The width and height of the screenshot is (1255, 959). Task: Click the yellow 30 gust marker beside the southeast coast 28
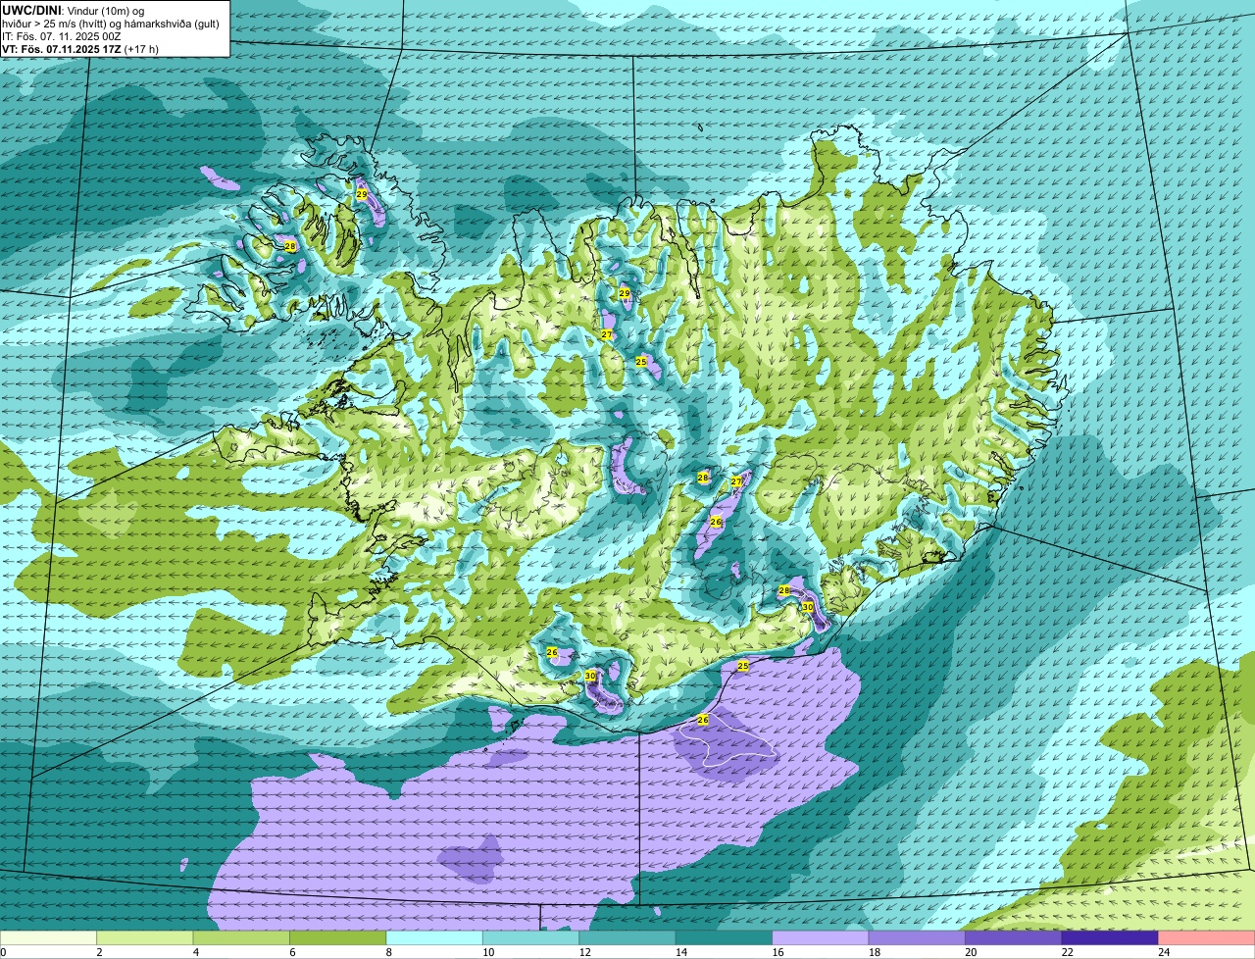click(x=808, y=607)
